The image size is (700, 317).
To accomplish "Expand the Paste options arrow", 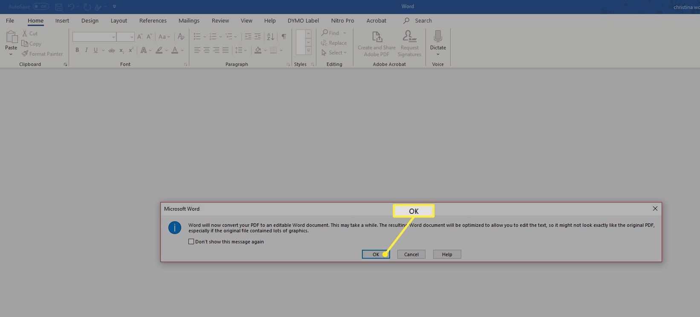I will 11,54.
